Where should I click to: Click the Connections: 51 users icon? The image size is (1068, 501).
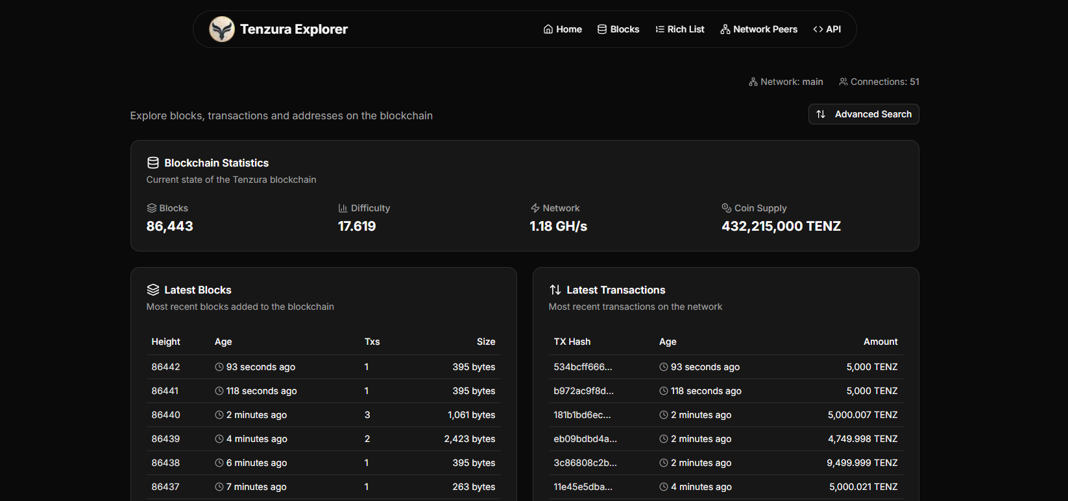tap(843, 82)
